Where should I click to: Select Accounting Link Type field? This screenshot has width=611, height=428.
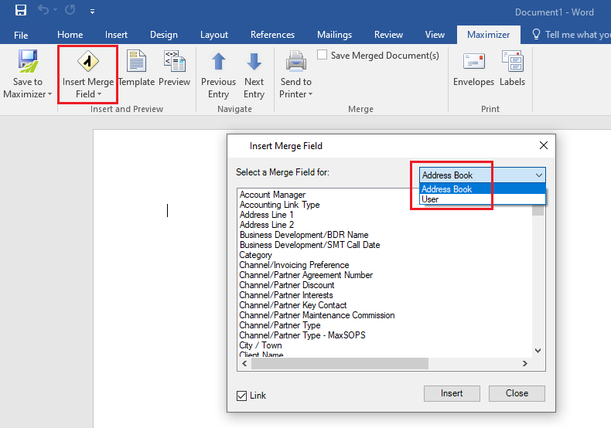pyautogui.click(x=279, y=205)
